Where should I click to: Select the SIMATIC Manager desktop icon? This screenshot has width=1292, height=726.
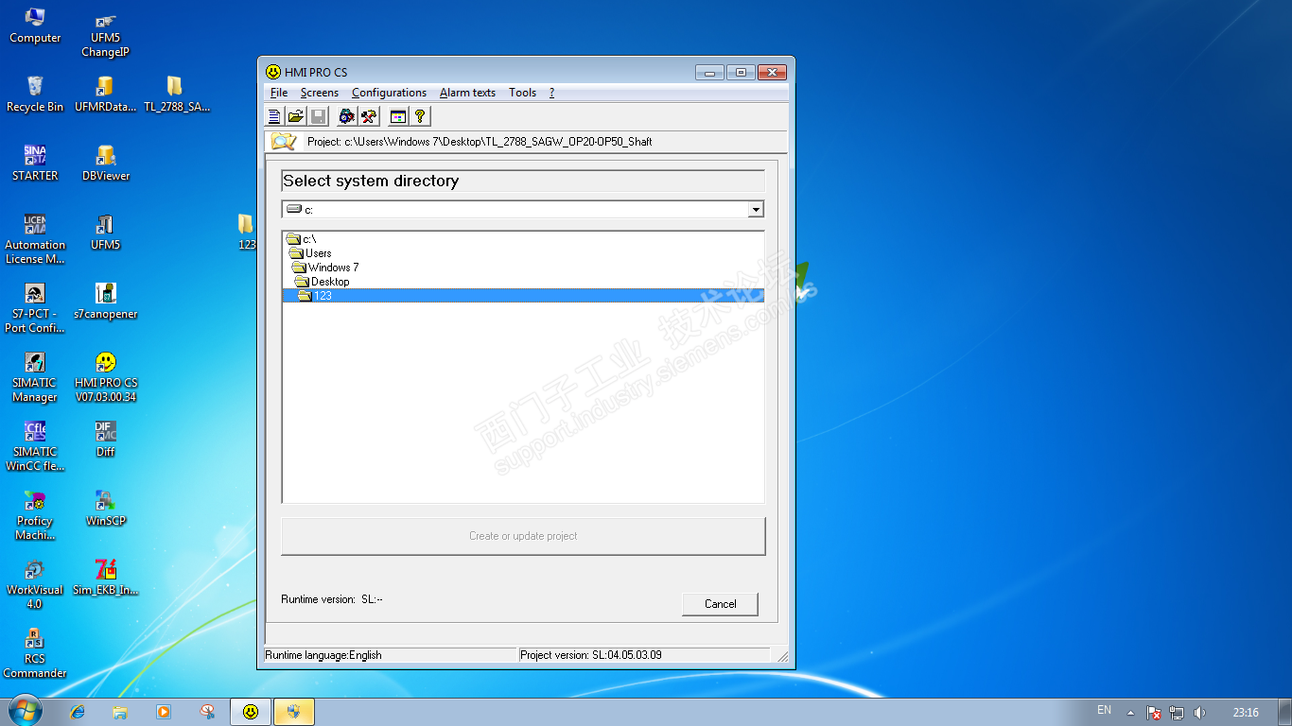click(35, 377)
